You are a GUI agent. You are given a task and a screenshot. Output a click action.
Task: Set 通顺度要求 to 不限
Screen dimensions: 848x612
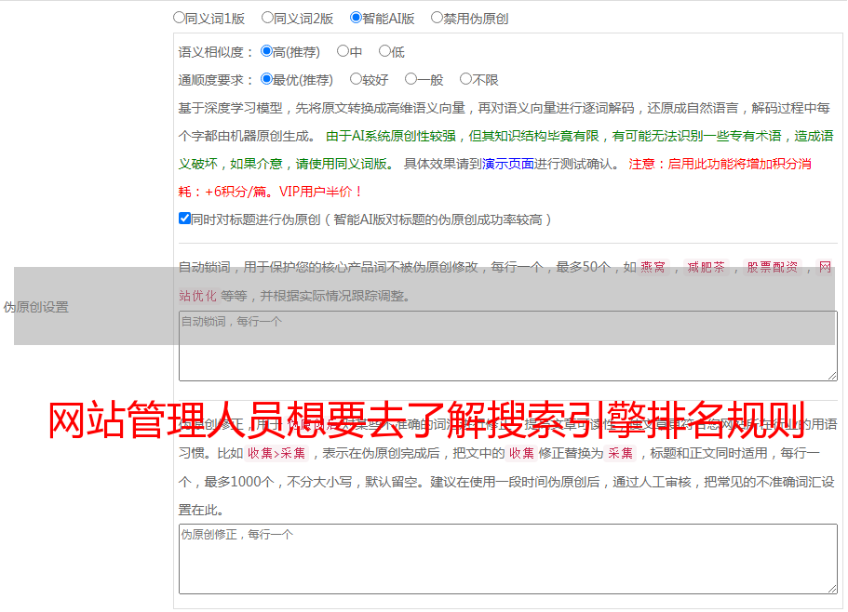click(x=465, y=79)
